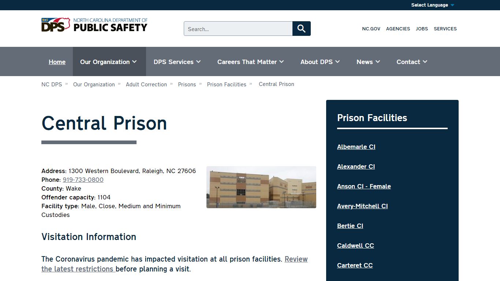The width and height of the screenshot is (500, 281).
Task: Call phone number 919-733-0800
Action: coord(83,180)
